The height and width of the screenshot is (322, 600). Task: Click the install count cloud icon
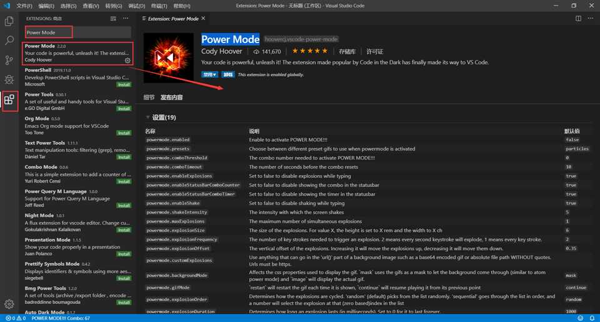(256, 51)
